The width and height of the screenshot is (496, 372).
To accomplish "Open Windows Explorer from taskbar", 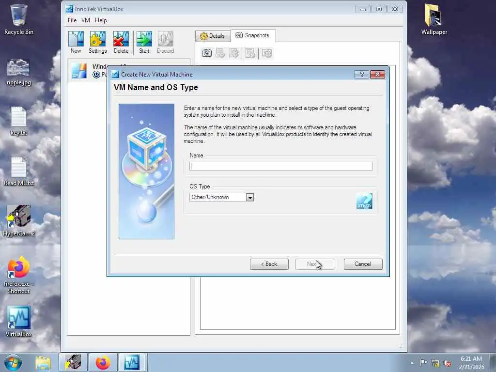I will (43, 362).
